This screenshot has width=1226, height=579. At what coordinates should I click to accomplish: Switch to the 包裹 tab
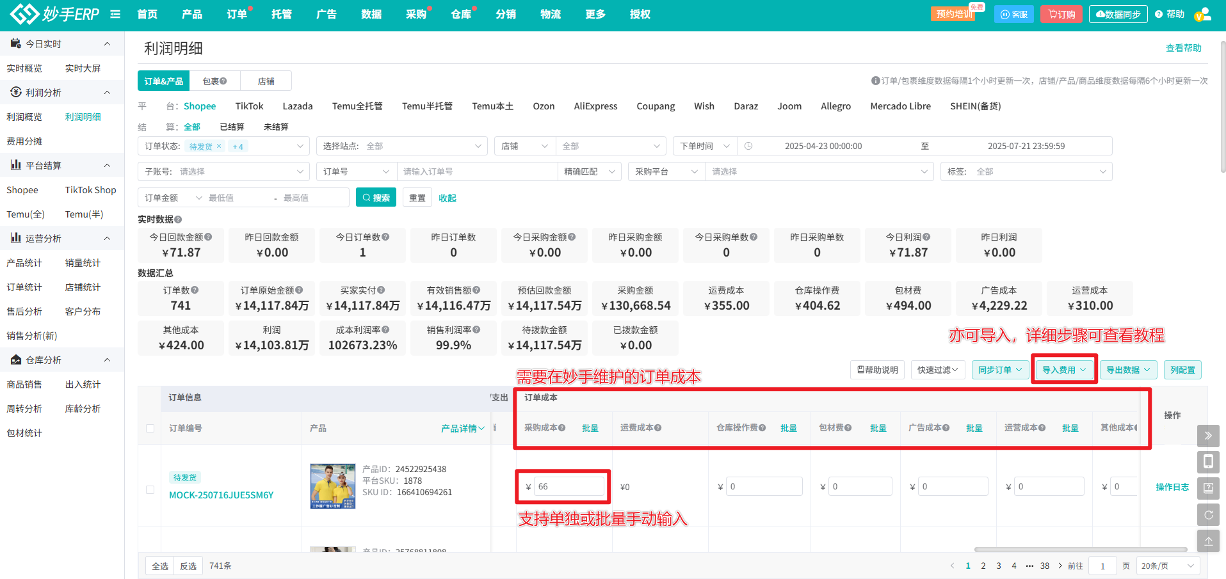point(214,81)
